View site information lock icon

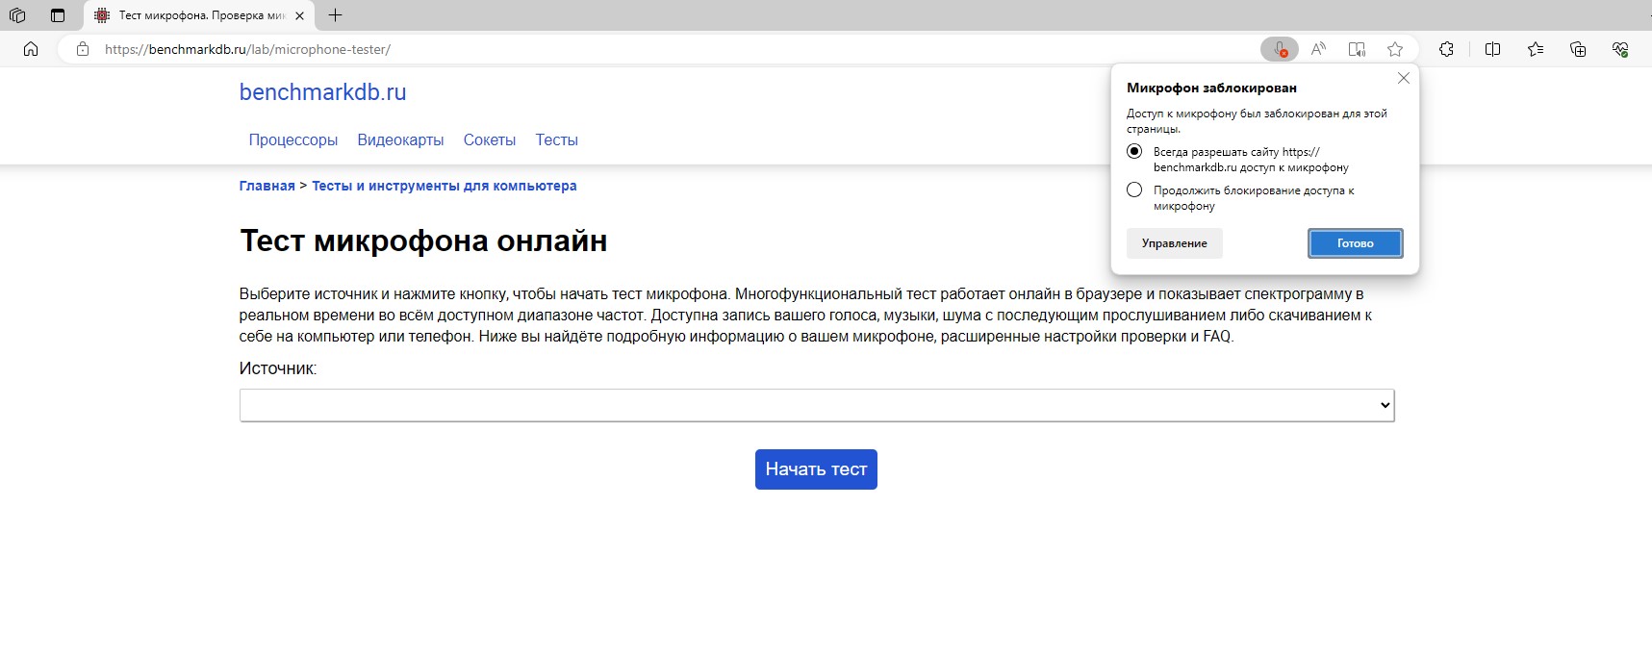[83, 49]
